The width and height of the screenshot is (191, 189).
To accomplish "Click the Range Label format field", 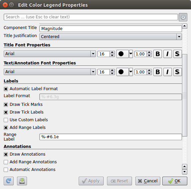I will click(x=111, y=137).
